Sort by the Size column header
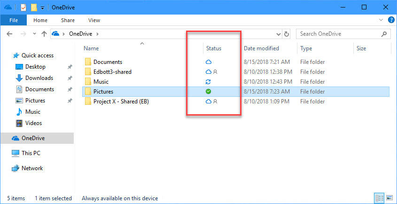 click(x=361, y=48)
